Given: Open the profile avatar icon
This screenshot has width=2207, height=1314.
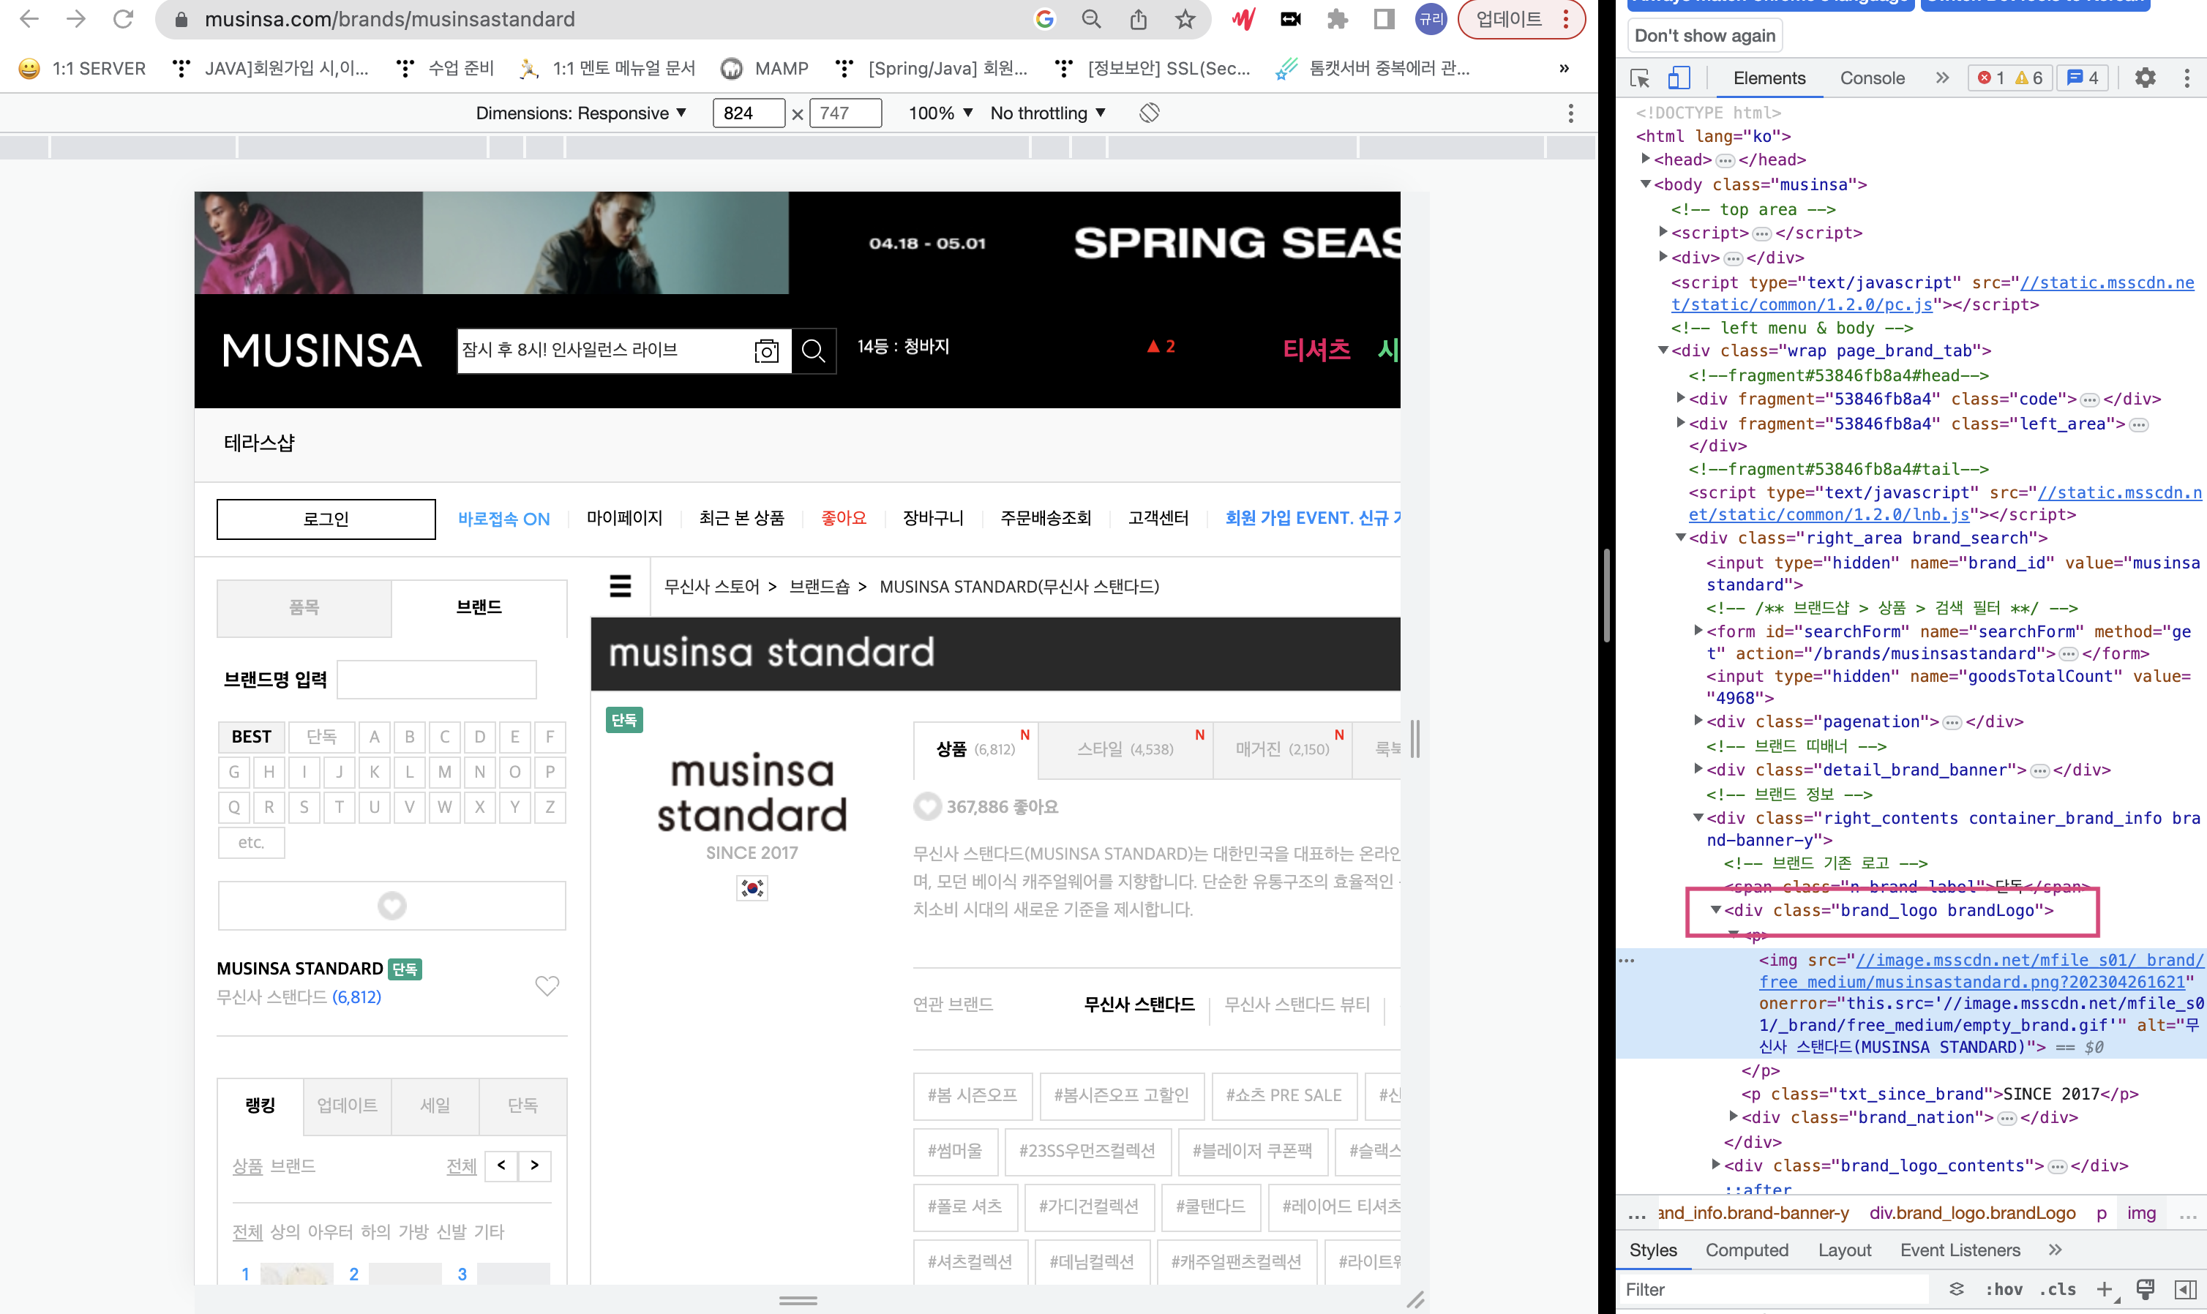Looking at the screenshot, I should [x=1431, y=18].
